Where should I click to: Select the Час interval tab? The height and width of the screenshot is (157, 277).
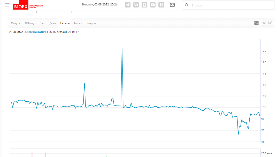(43, 23)
